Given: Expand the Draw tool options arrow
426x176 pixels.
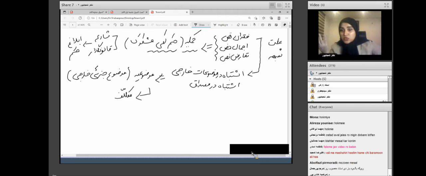Looking at the screenshot, I should coord(208,25).
